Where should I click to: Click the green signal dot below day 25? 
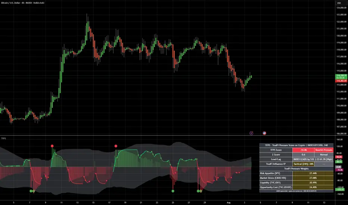pos(173,191)
